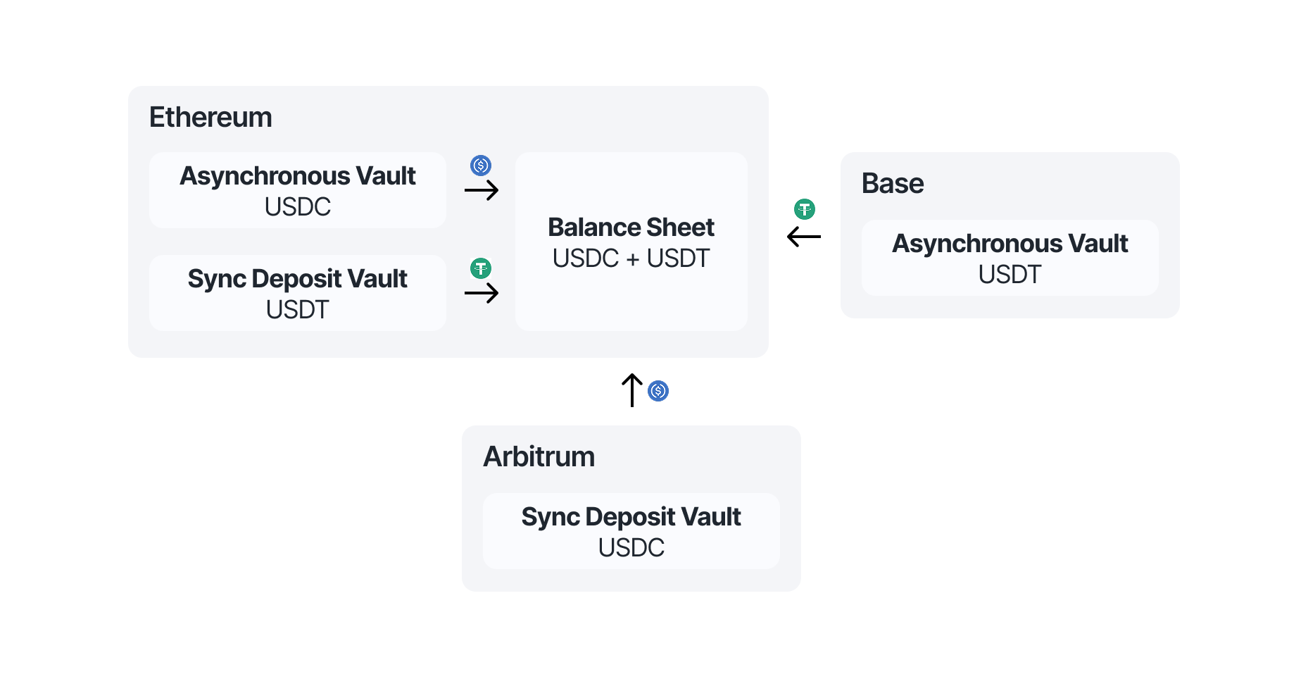Select the Asynchronous Vault USDC box

[x=298, y=190]
